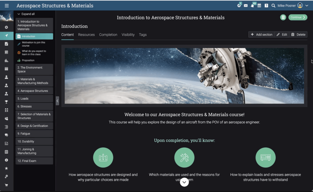Switch to the Resources tab
The width and height of the screenshot is (313, 192).
point(86,34)
